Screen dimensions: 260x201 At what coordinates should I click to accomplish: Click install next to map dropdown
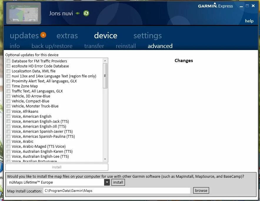pyautogui.click(x=118, y=182)
